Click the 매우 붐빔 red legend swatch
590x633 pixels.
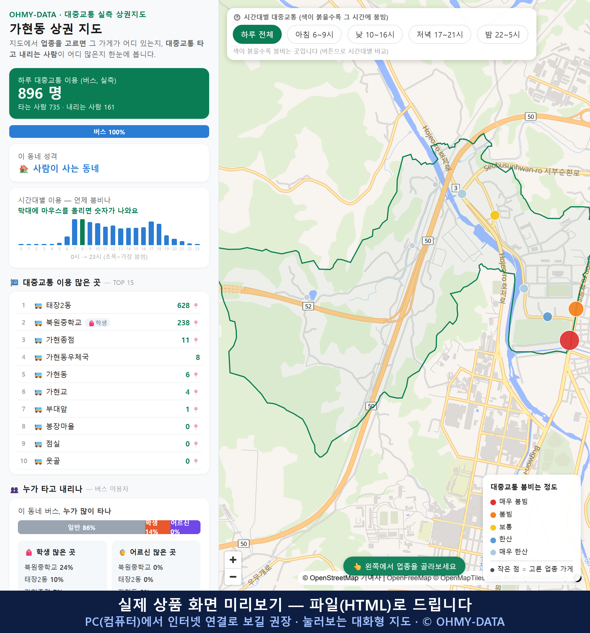point(493,502)
